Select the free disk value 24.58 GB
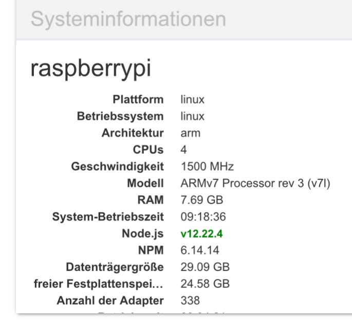The image size is (352, 323). pos(205,284)
